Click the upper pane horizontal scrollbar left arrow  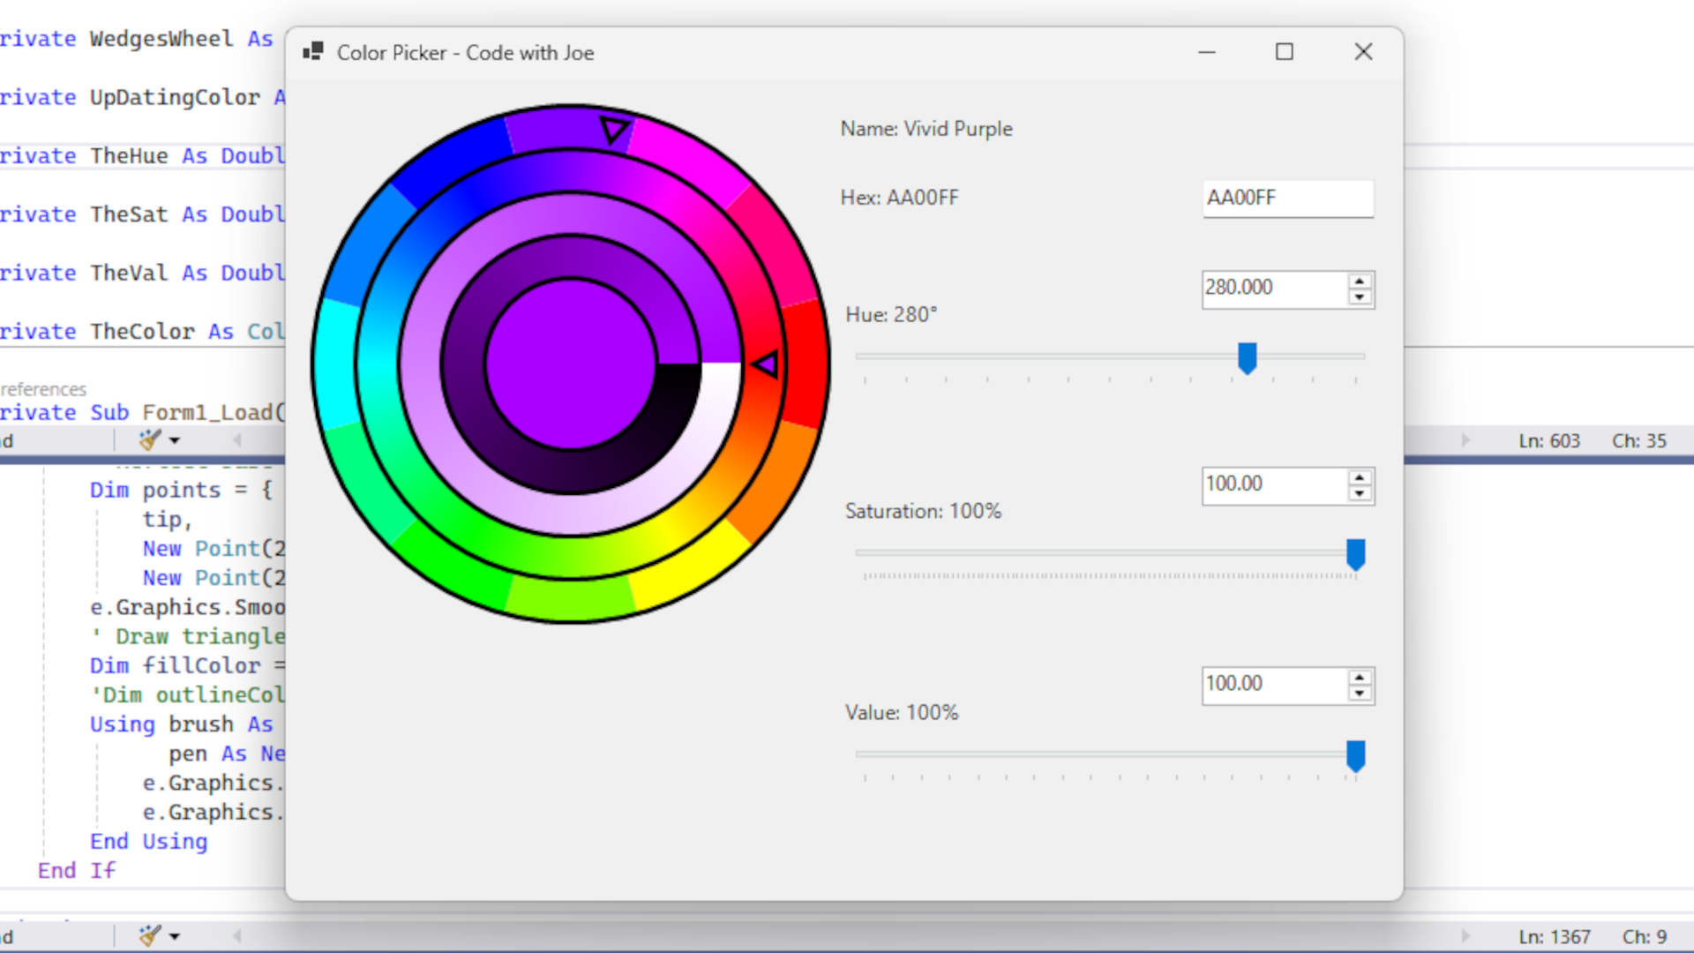pyautogui.click(x=236, y=439)
